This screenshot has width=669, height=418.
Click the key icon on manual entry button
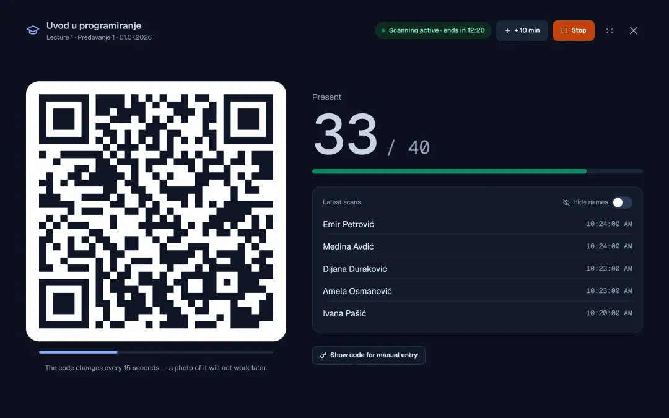pos(323,355)
